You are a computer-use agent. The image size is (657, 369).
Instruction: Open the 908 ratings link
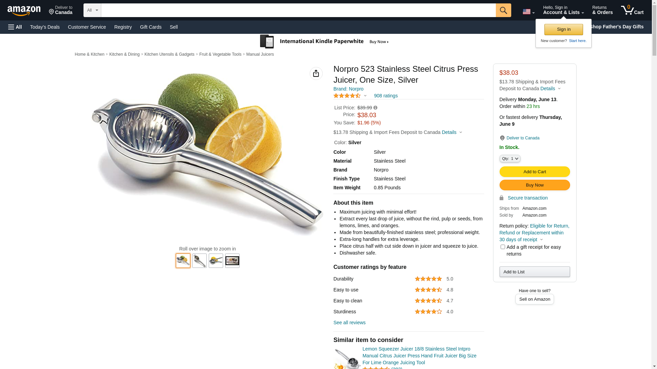click(386, 96)
